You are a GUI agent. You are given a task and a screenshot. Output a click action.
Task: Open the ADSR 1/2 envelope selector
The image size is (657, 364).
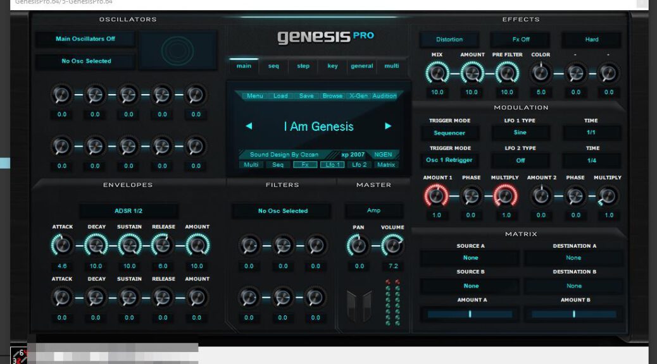pyautogui.click(x=128, y=211)
